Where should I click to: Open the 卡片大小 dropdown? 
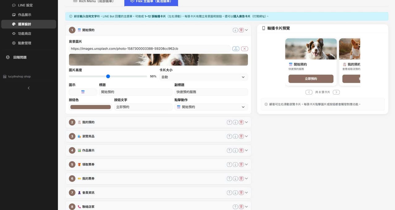coord(204,77)
